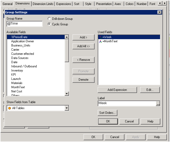
Task: Open the Show Fields from Table dropdown
Action: [x=67, y=108]
